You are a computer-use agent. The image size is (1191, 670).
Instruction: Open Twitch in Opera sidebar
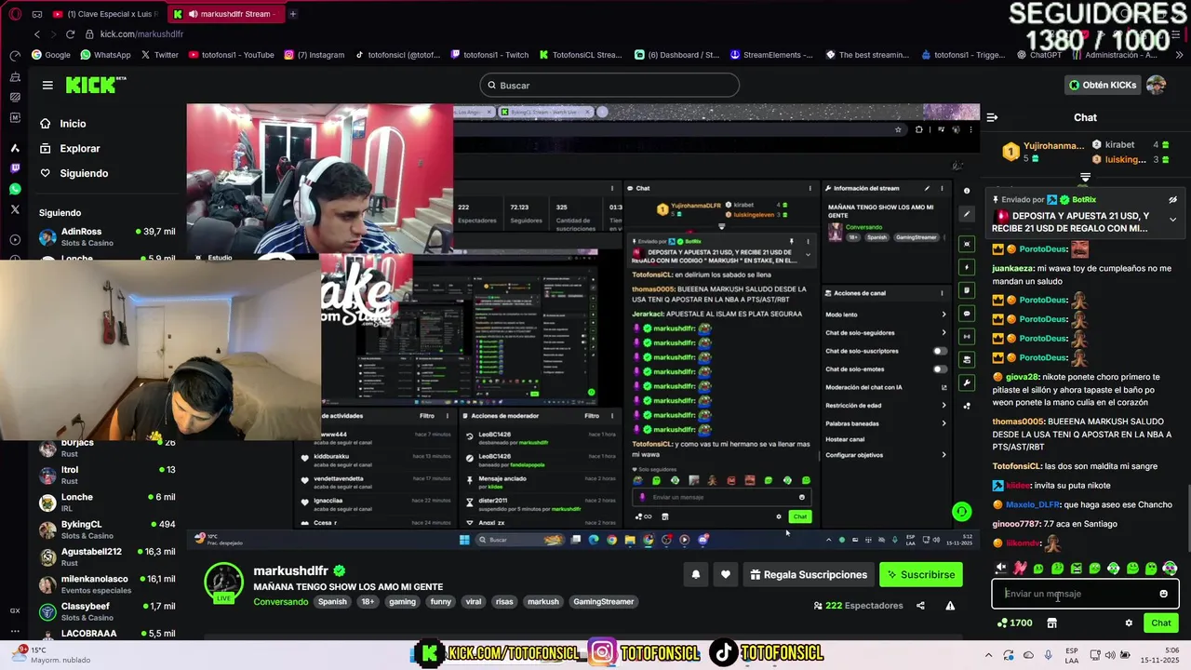click(15, 168)
